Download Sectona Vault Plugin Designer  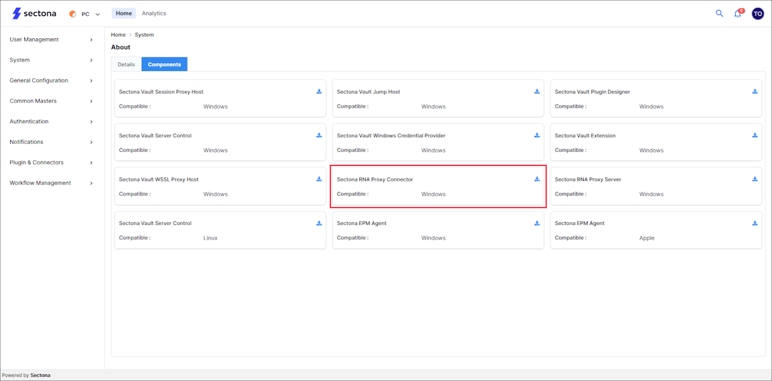[755, 91]
